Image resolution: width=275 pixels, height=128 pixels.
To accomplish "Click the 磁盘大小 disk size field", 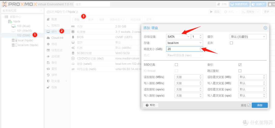I will 185,49.
